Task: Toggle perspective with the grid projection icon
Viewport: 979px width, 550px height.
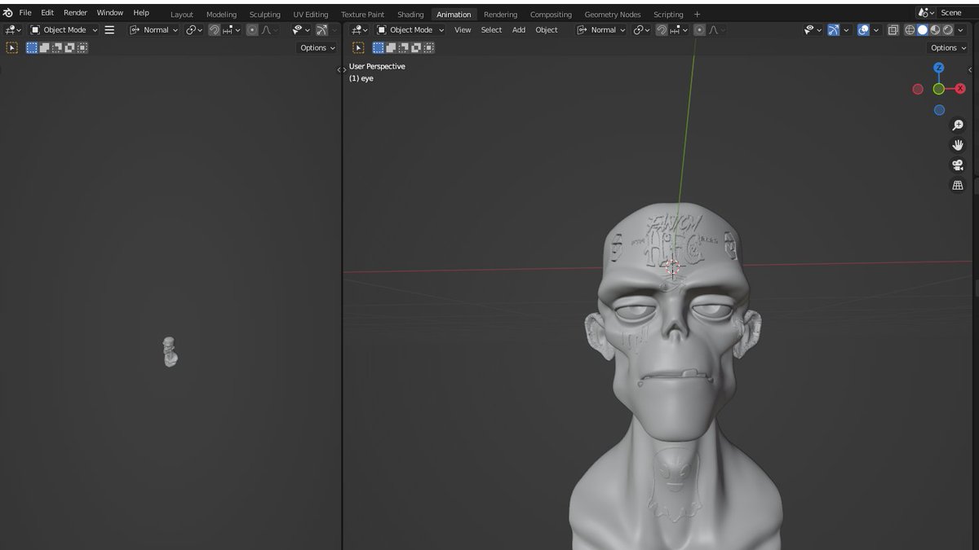Action: (957, 183)
